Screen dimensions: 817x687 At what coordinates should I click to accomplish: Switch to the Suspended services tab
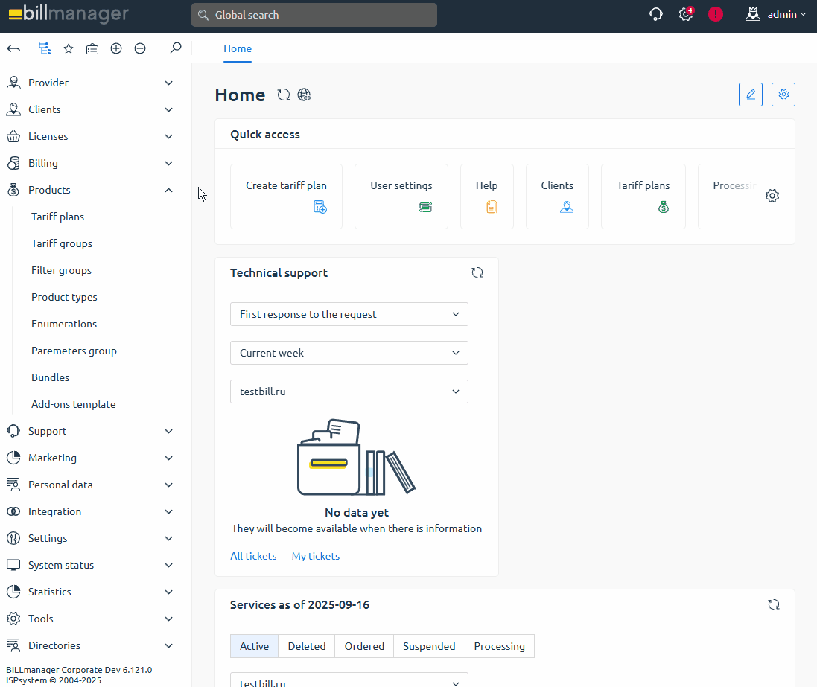[x=429, y=646]
